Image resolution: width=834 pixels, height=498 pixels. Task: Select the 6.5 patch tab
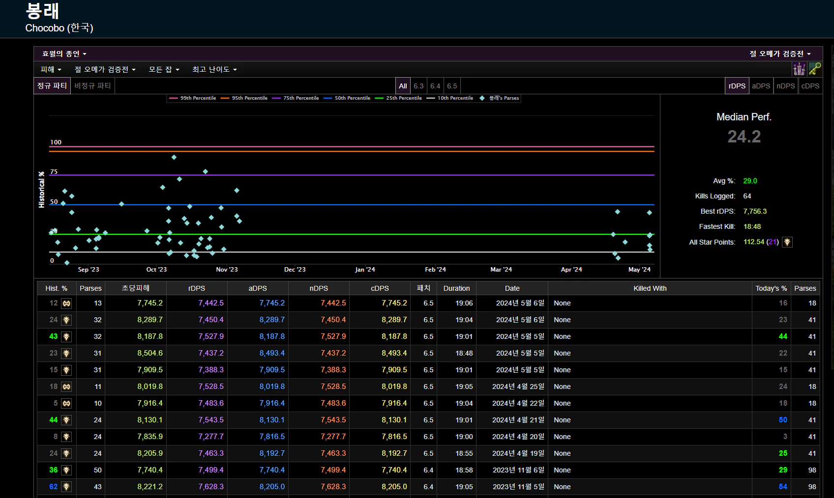pos(452,86)
